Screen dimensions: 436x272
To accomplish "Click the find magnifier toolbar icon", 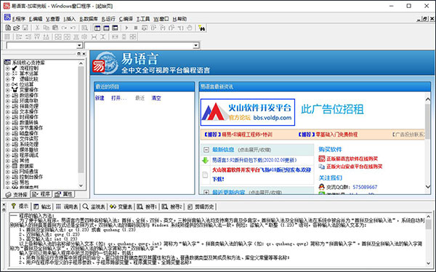I will coord(84,28).
